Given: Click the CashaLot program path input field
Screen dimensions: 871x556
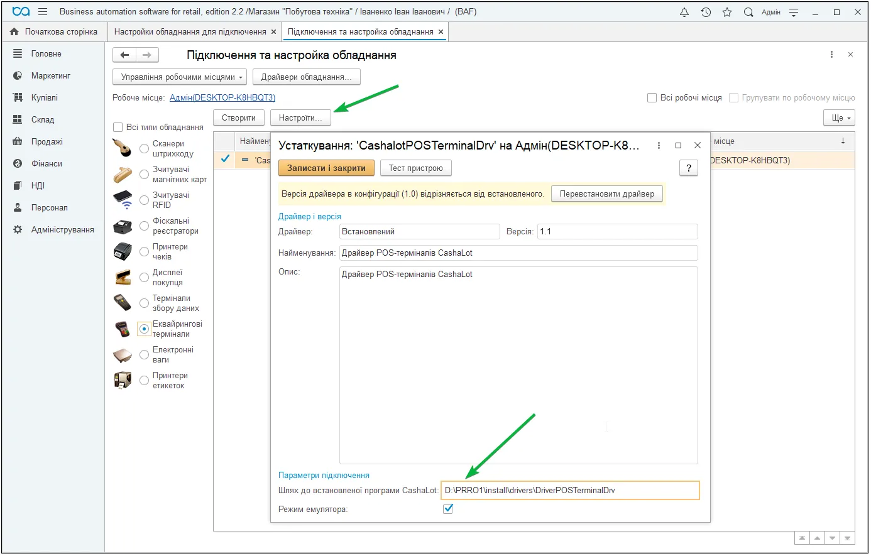Looking at the screenshot, I should tap(570, 490).
